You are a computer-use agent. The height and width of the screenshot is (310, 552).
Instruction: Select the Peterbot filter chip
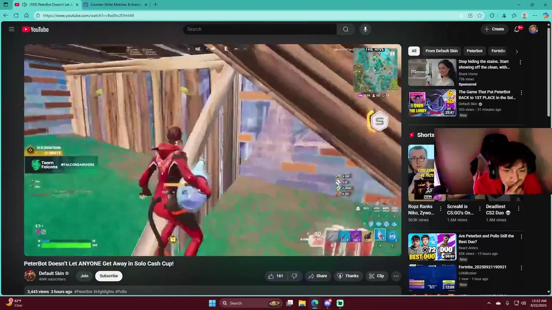(x=474, y=51)
